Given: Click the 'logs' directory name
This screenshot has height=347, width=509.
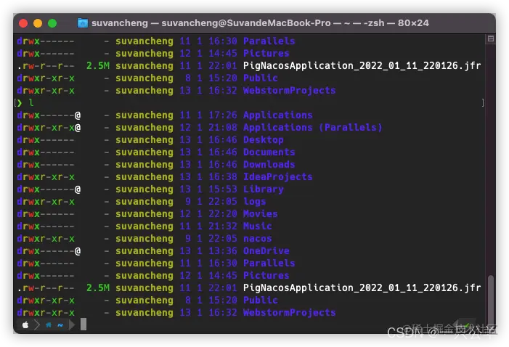Looking at the screenshot, I should (x=254, y=202).
